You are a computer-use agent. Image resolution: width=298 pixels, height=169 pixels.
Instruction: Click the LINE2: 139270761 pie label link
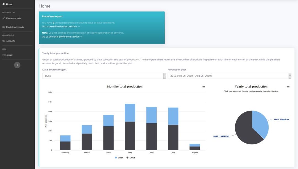221,136
